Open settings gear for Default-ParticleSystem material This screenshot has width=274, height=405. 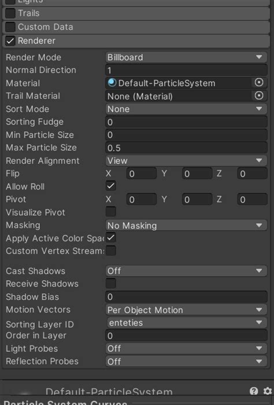pos(268,391)
